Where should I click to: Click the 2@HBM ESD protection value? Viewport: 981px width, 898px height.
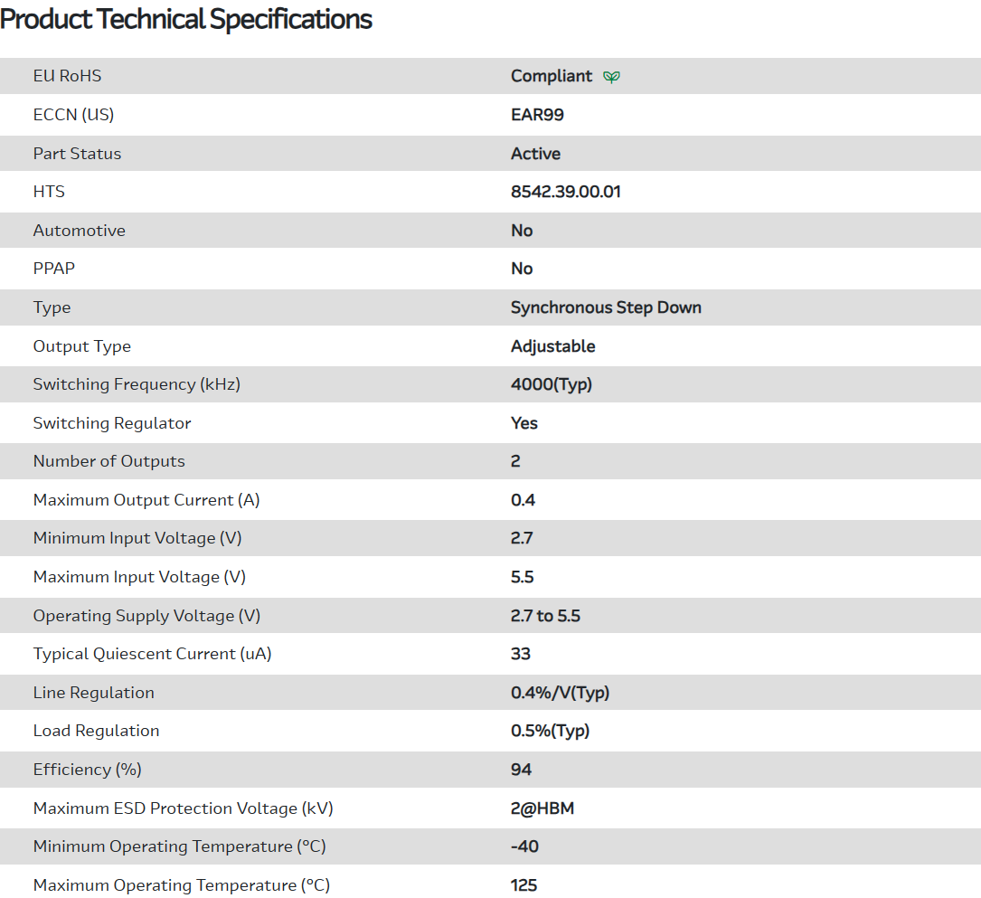pyautogui.click(x=542, y=808)
